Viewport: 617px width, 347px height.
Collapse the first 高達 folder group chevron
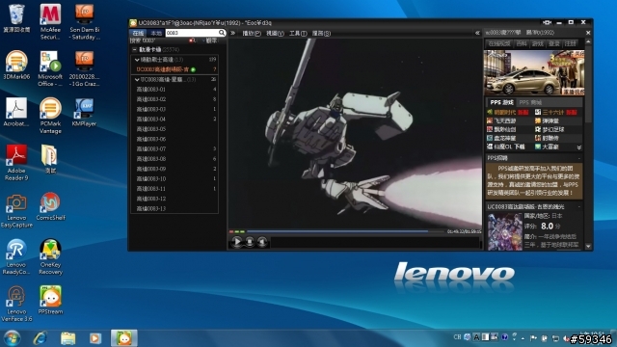point(137,60)
